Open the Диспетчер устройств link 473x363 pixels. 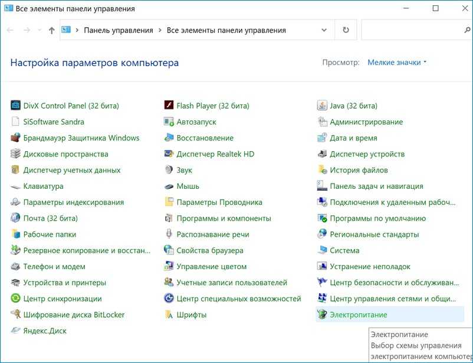point(367,154)
